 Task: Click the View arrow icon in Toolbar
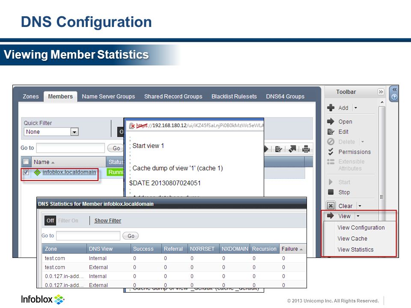331,216
